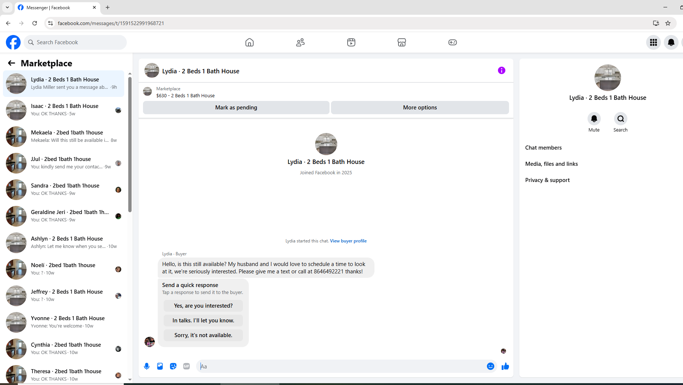Viewport: 683px width, 385px height.
Task: Click the browser address bar URL
Action: point(111,23)
